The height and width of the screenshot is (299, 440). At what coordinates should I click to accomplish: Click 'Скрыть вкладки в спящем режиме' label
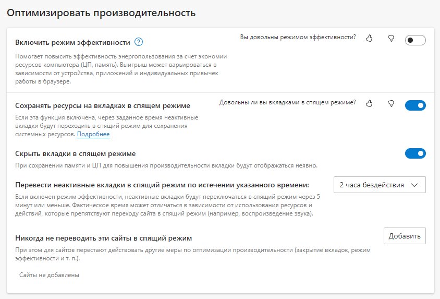(x=76, y=154)
